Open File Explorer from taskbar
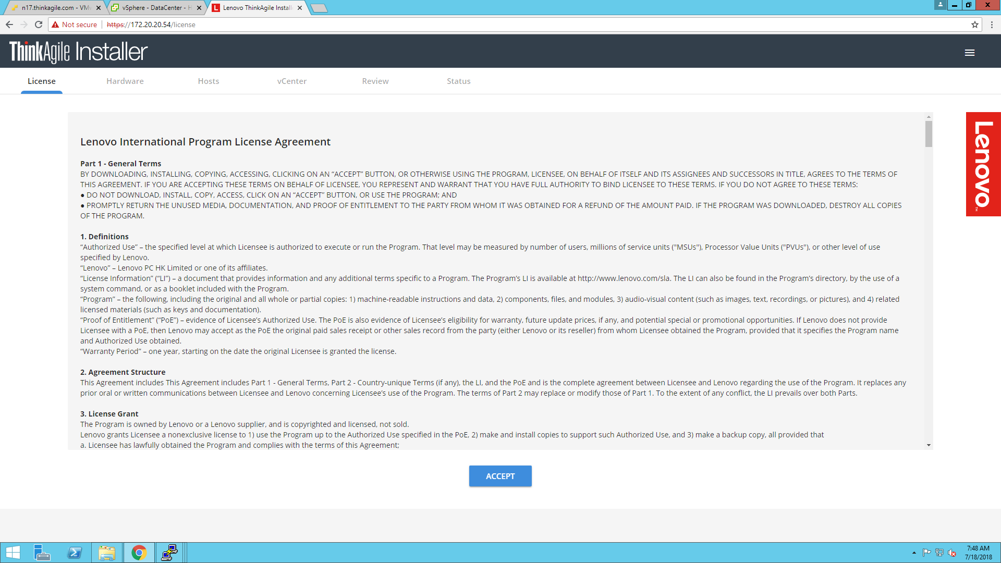The height and width of the screenshot is (563, 1001). click(107, 553)
